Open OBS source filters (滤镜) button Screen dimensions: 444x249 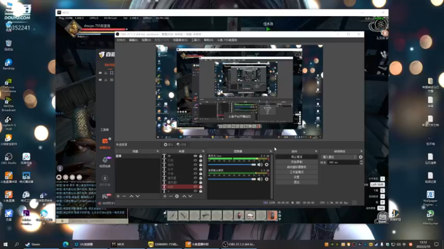click(x=181, y=144)
